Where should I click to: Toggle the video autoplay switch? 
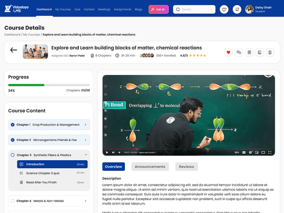(237, 152)
